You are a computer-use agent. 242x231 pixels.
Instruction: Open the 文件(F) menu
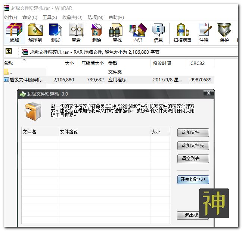pyautogui.click(x=10, y=17)
